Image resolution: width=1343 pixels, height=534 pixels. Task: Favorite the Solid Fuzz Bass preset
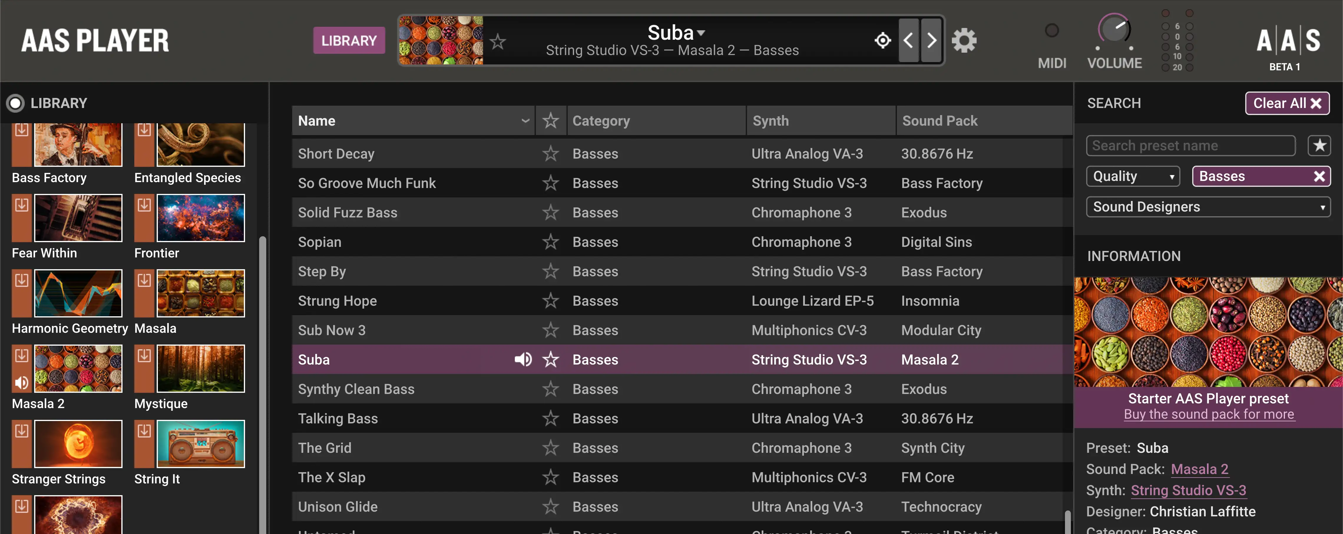point(550,212)
